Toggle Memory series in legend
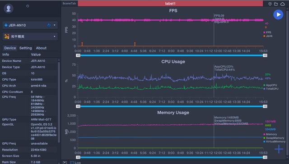Image resolution: width=289 pixels, height=164 pixels. pos(270,134)
